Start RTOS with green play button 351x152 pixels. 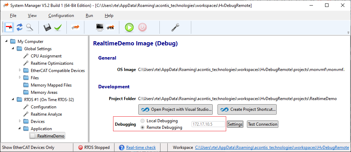[x=129, y=27]
